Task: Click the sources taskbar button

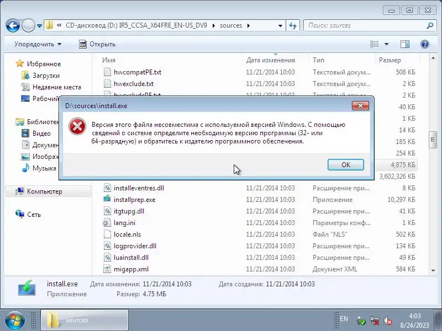Action: [85, 320]
